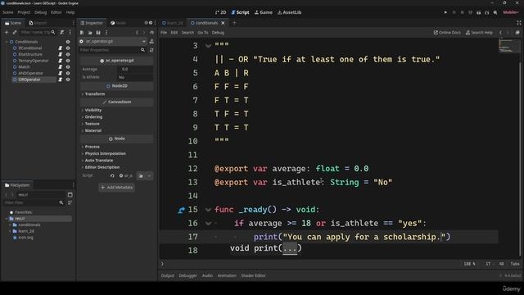Open the script editor Search menu

[187, 33]
